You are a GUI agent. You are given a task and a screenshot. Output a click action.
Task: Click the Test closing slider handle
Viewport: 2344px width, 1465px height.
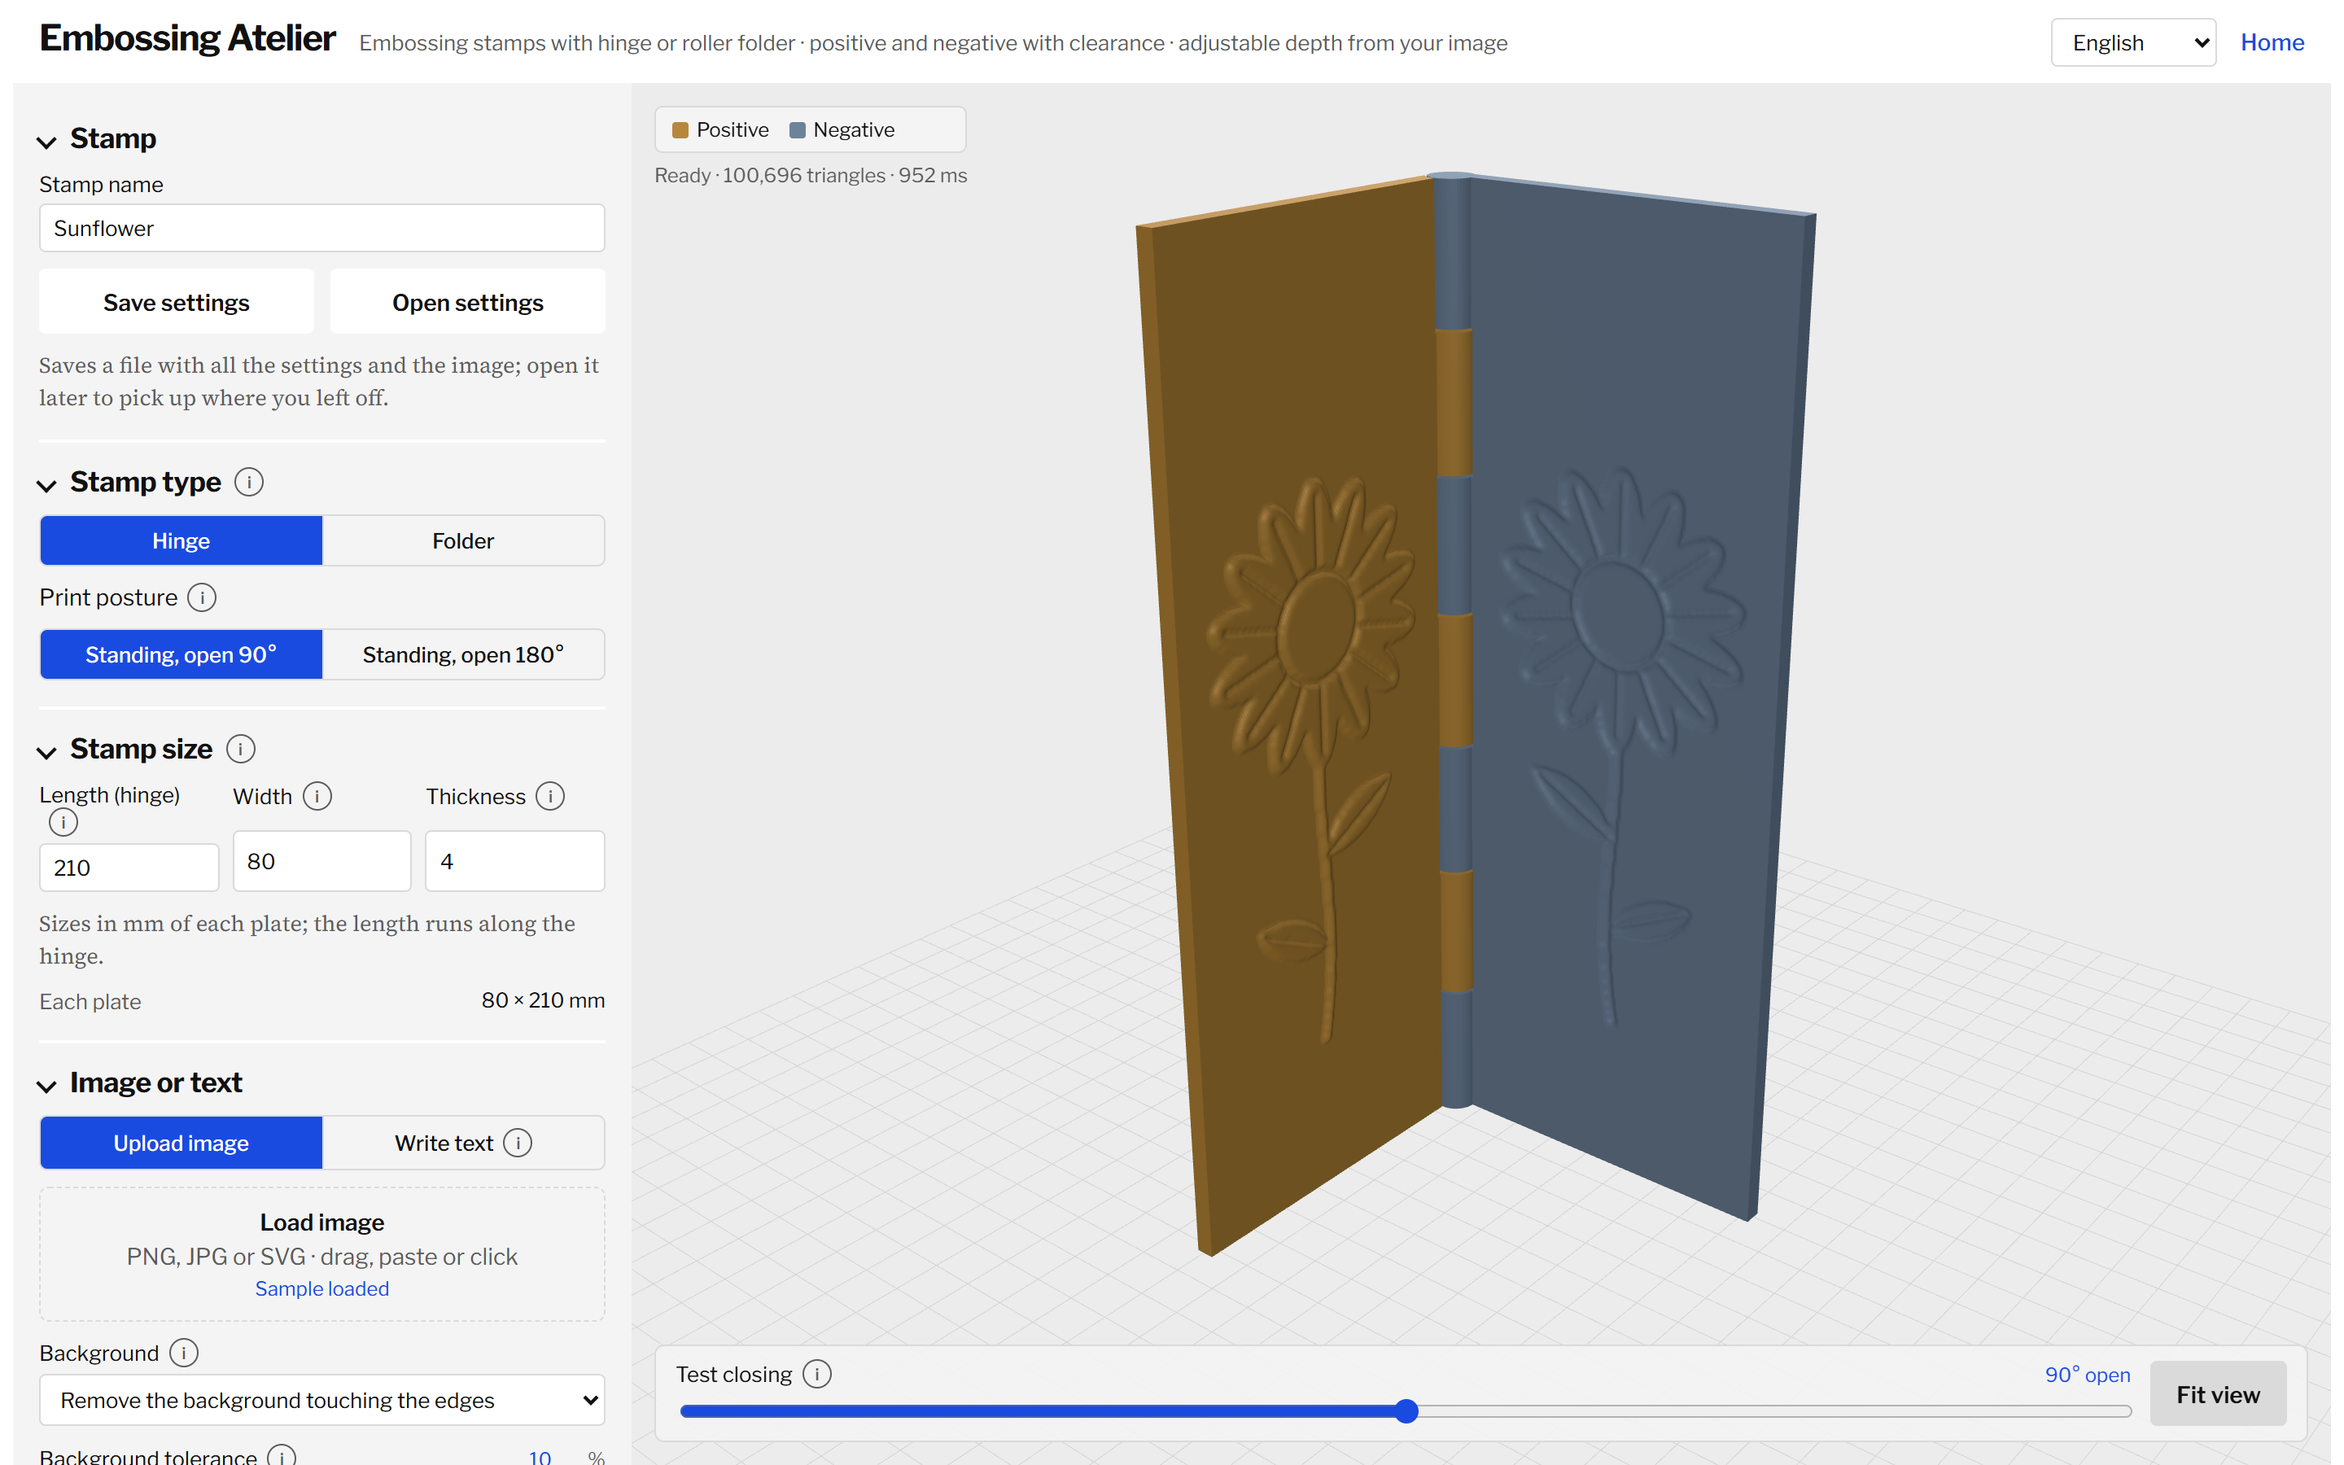click(1406, 1410)
